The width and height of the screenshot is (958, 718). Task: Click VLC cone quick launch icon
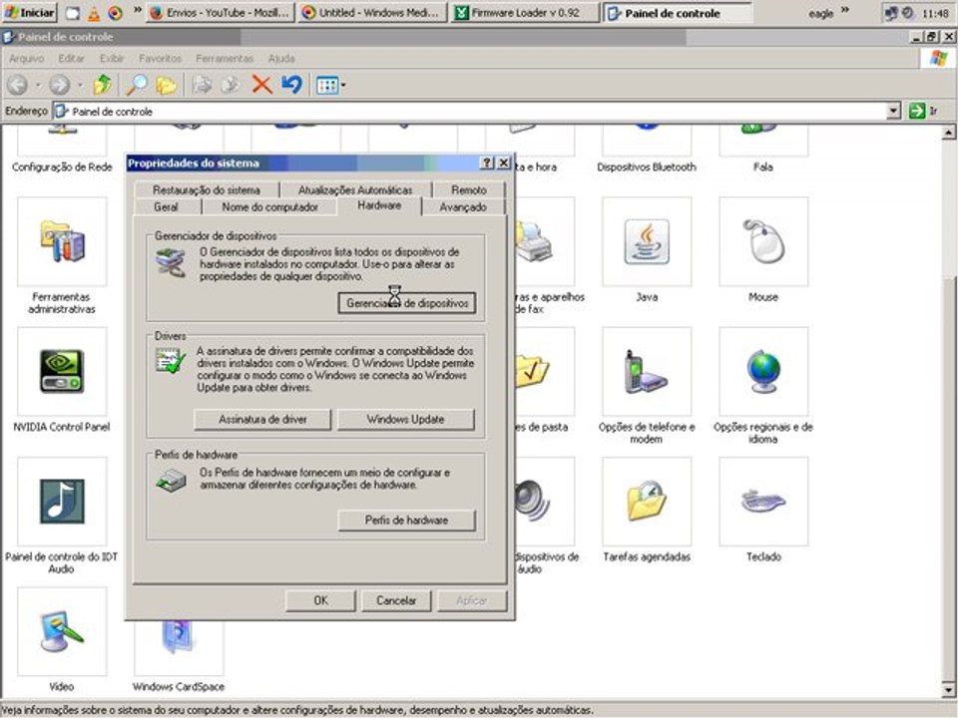click(94, 13)
